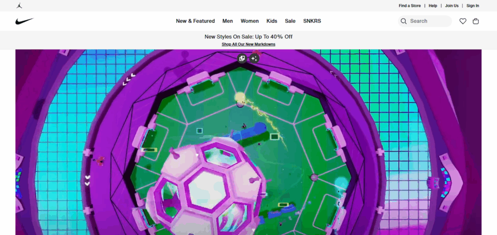
Task: Click the sparkle AI overlay icon
Action: (254, 58)
